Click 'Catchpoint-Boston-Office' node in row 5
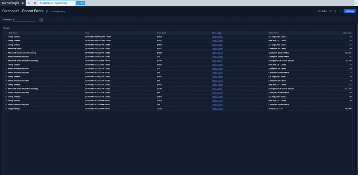The image size is (358, 175). (279, 53)
